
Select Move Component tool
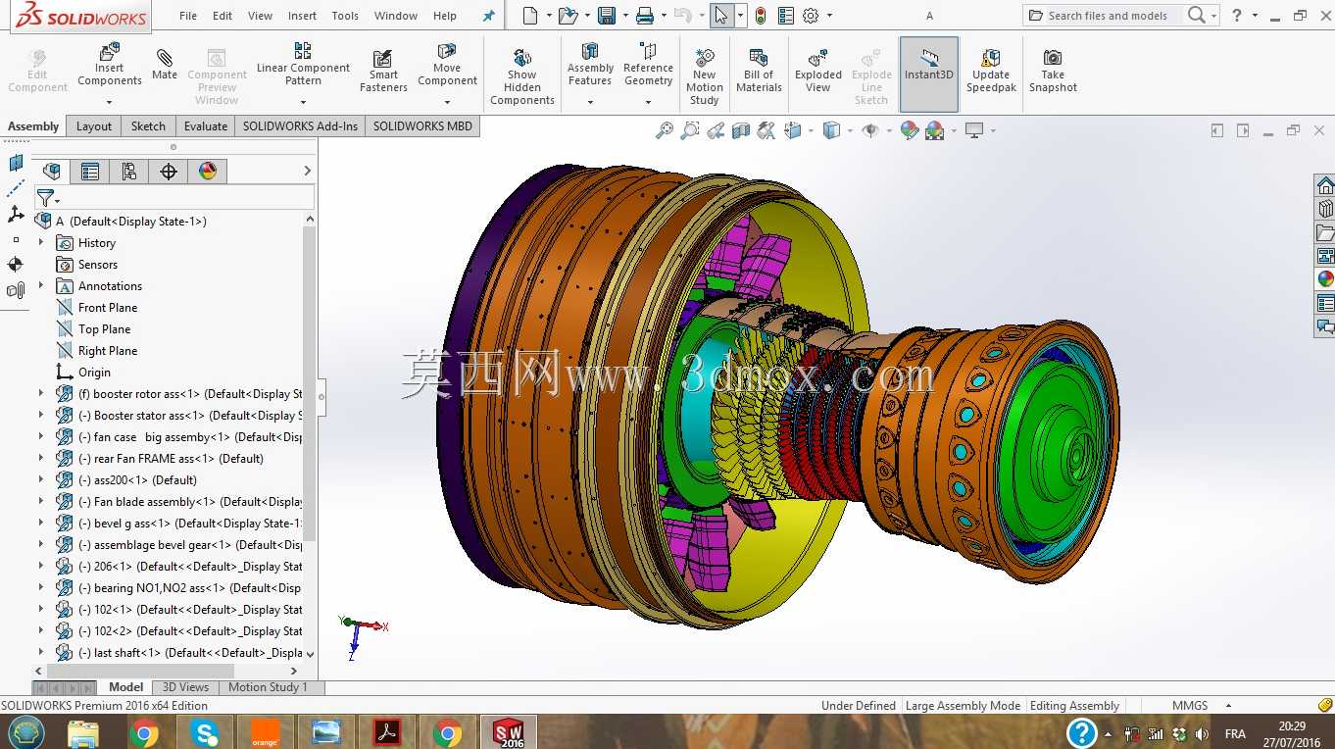[x=447, y=65]
